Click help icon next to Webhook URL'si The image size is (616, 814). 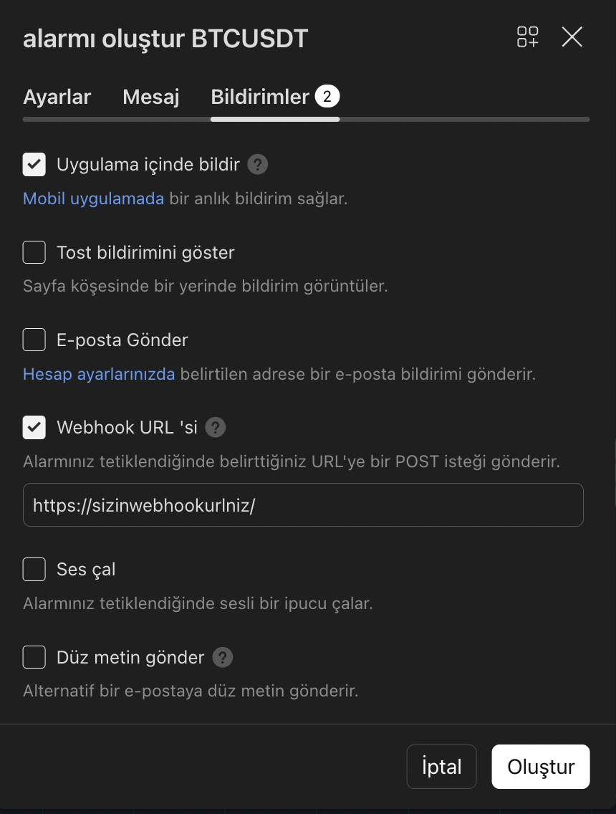point(216,428)
